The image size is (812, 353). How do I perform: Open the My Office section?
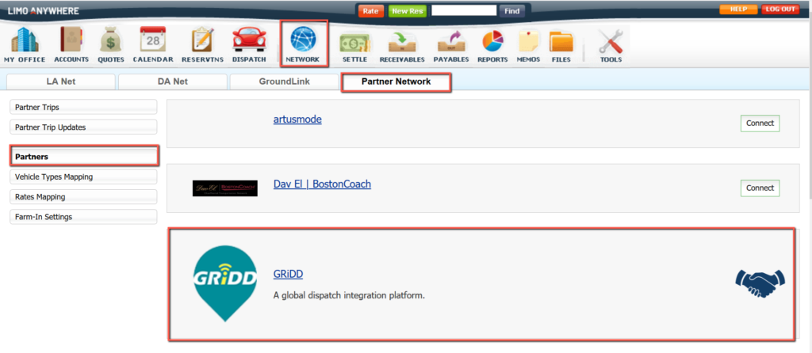point(25,45)
